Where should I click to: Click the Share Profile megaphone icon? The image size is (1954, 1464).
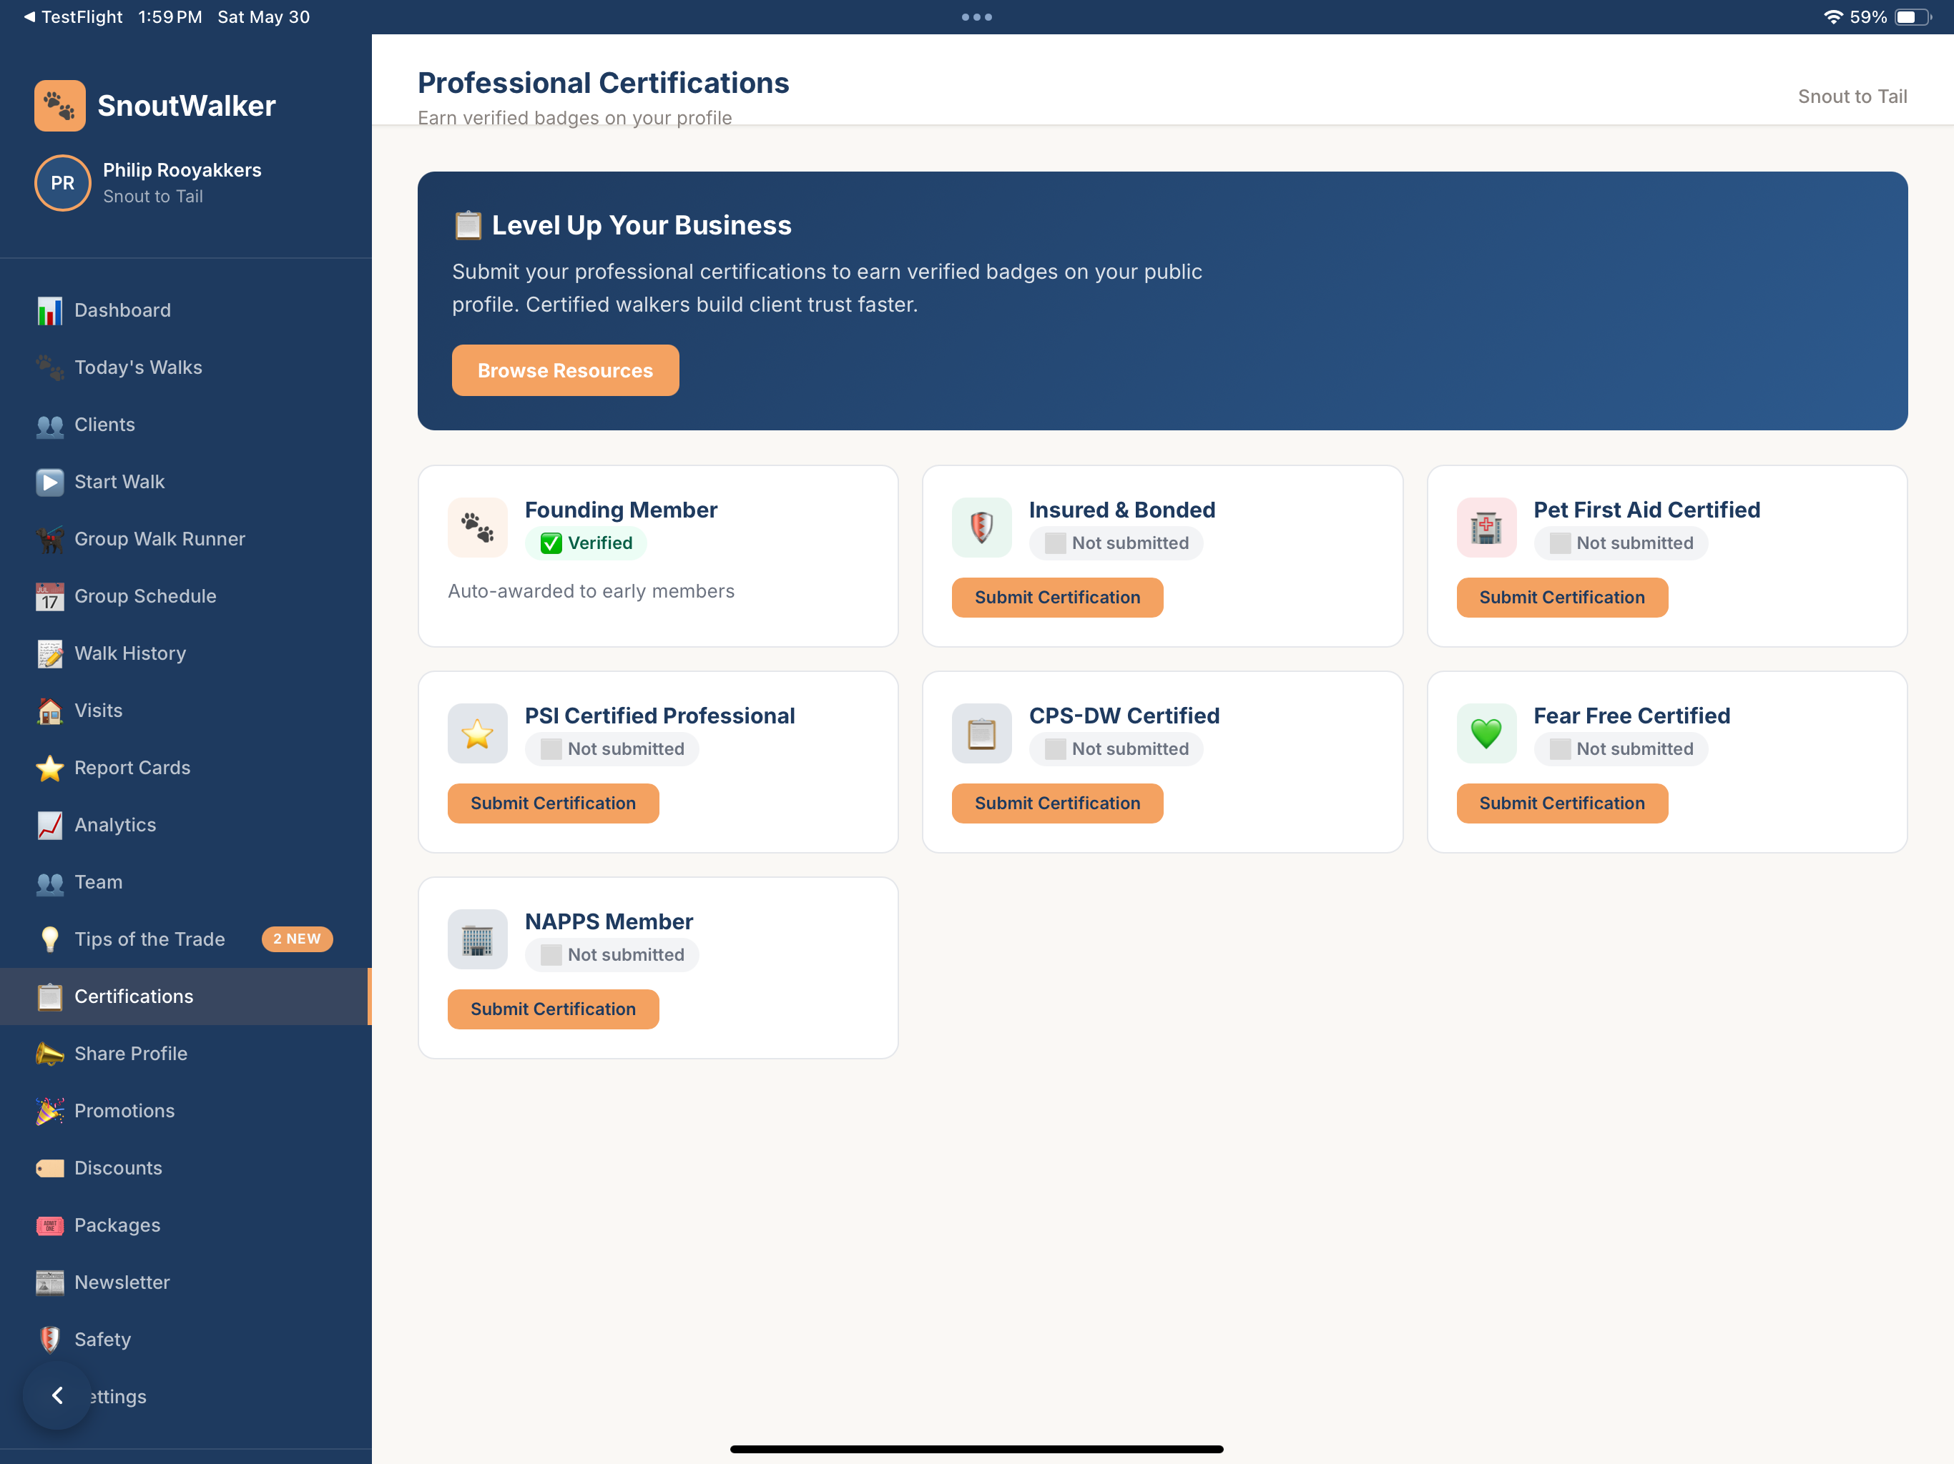tap(49, 1054)
